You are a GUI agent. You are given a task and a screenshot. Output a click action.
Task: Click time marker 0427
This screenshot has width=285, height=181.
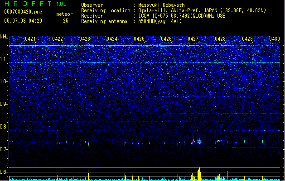pyautogui.click(x=193, y=39)
